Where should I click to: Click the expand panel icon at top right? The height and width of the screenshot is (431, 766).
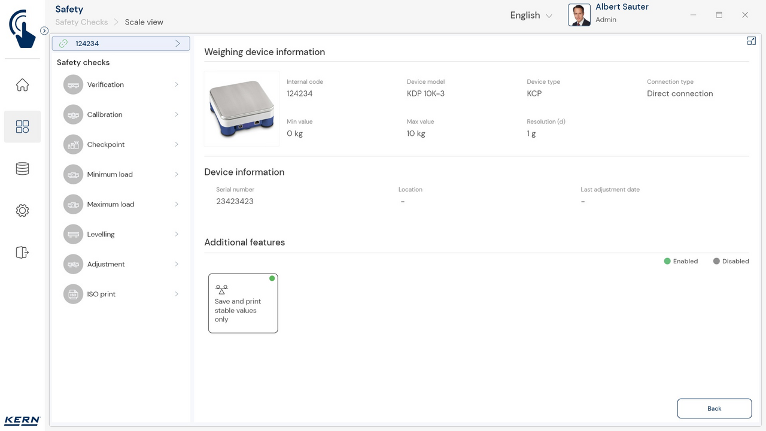point(751,41)
